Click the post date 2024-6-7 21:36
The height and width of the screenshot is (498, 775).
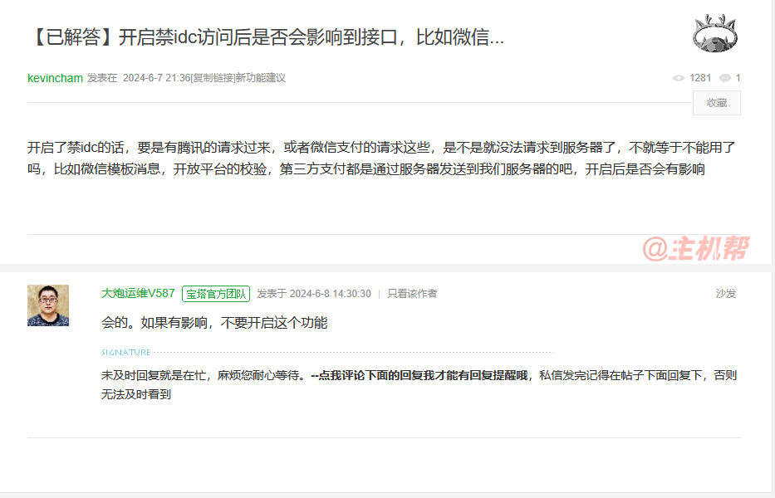157,78
